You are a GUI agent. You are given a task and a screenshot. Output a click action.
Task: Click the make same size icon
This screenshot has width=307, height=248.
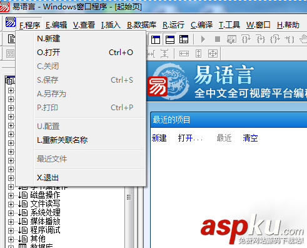[213, 54]
